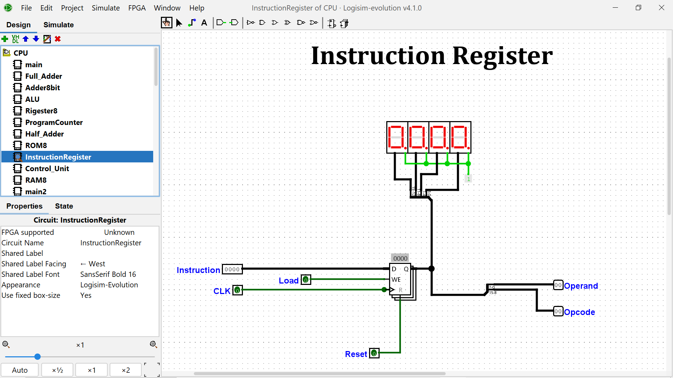Delete circuit with red X icon
The height and width of the screenshot is (378, 673).
tap(58, 39)
